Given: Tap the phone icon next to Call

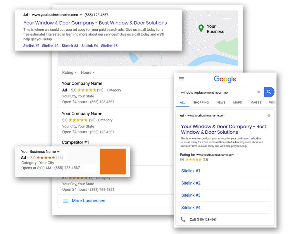Looking at the screenshot, I should click(183, 219).
